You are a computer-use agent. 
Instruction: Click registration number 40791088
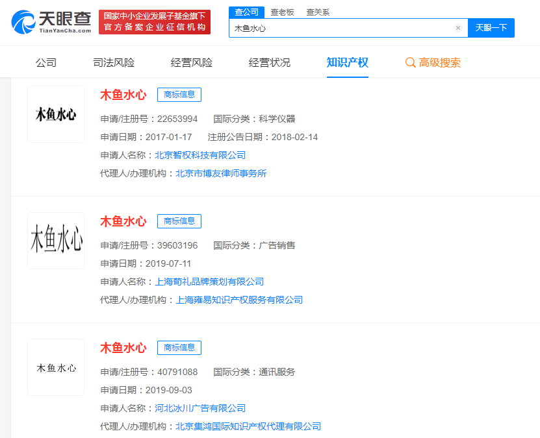tap(177, 372)
